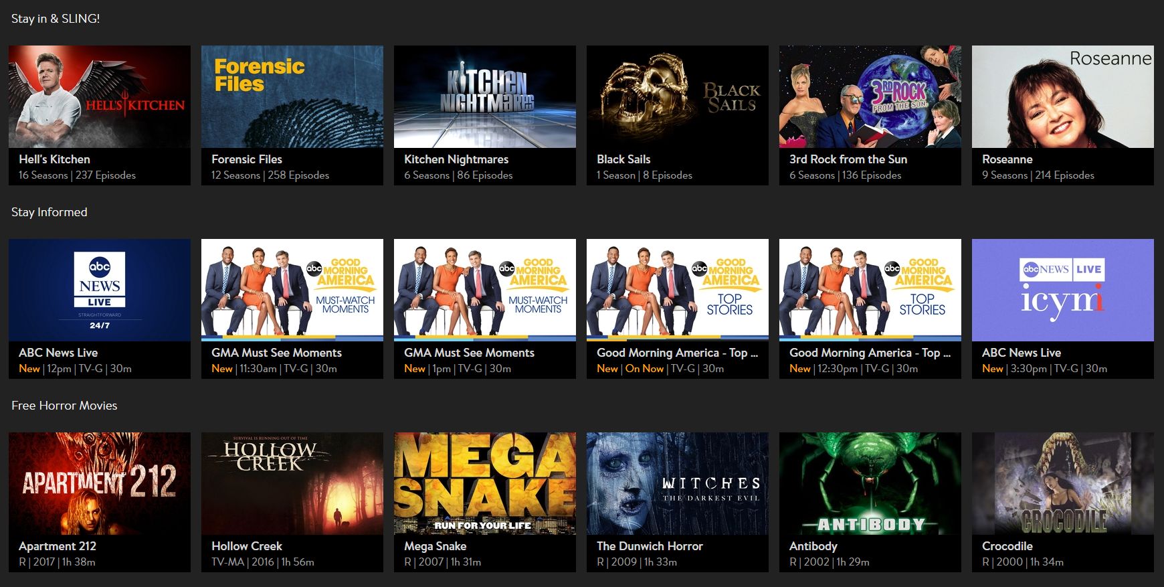1164x587 pixels.
Task: Open the Forensic Files fingerprint thumbnail
Action: click(x=292, y=96)
